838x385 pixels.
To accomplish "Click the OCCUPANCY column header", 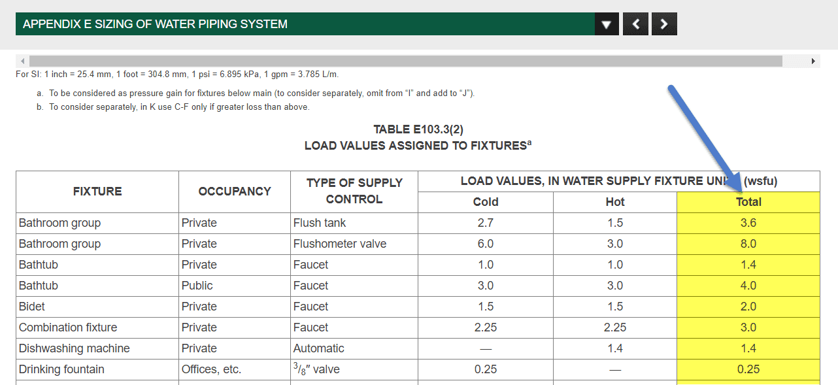I will click(235, 192).
